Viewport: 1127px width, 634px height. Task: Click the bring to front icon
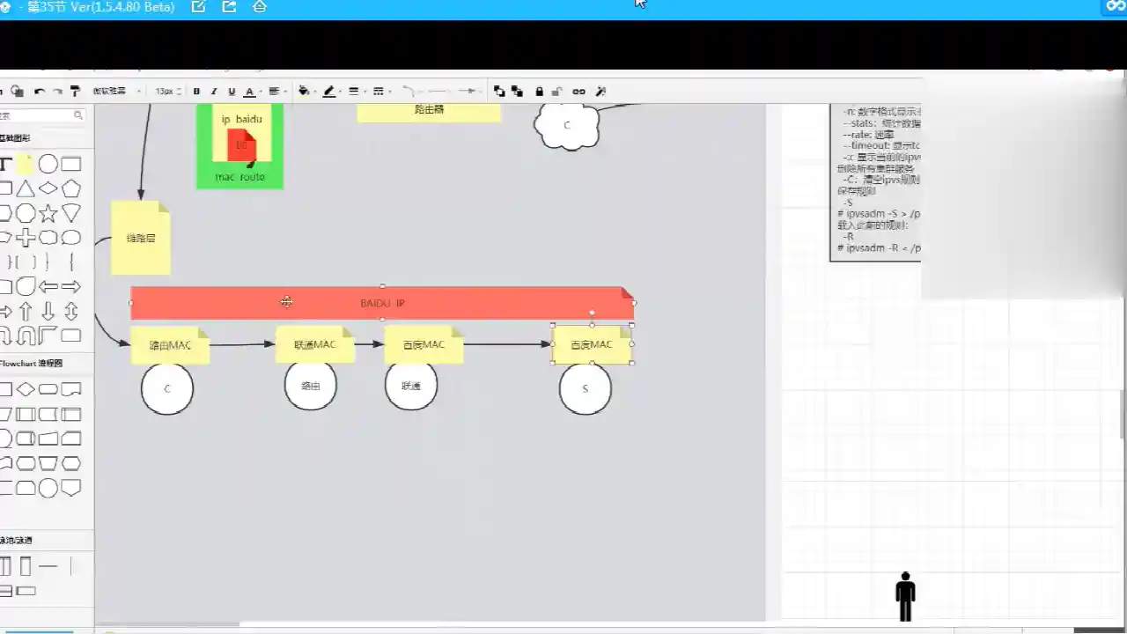[499, 92]
